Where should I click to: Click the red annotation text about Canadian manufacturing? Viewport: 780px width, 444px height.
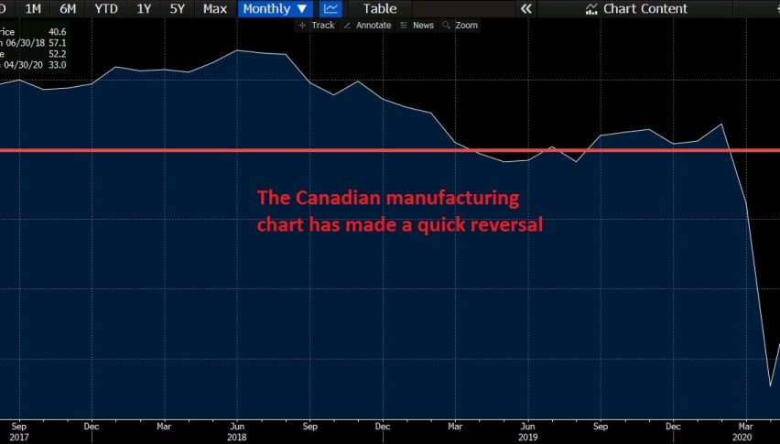pyautogui.click(x=400, y=211)
